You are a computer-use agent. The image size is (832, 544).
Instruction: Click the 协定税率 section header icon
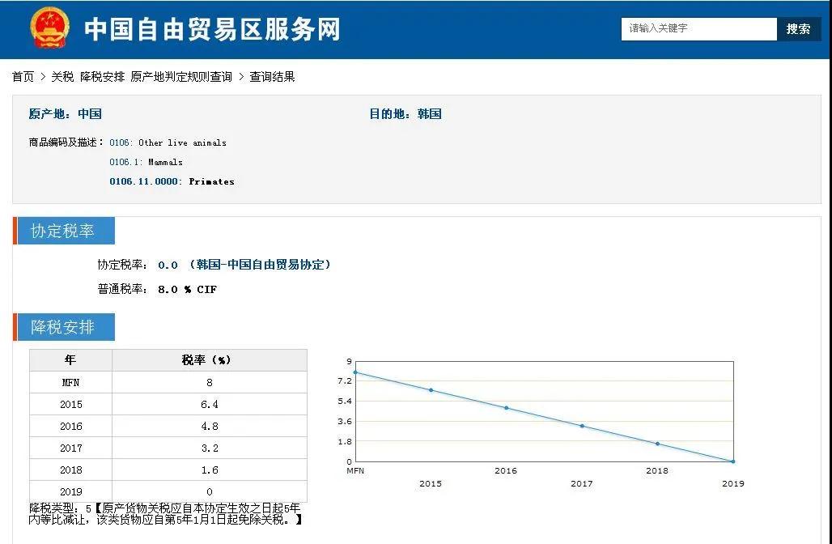[69, 230]
